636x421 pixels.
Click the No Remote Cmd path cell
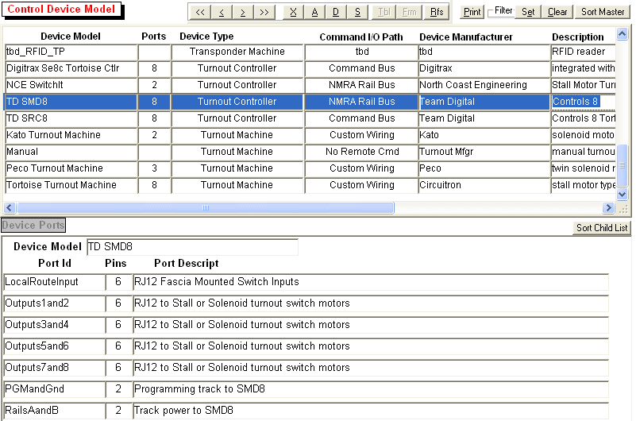(362, 152)
